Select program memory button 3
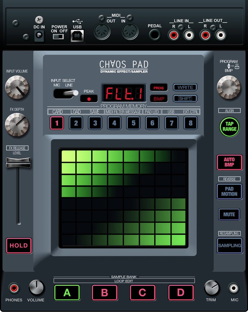The width and height of the screenshot is (248, 312). [95, 123]
